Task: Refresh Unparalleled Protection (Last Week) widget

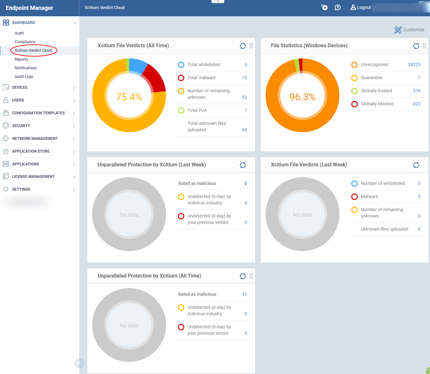Action: point(243,165)
